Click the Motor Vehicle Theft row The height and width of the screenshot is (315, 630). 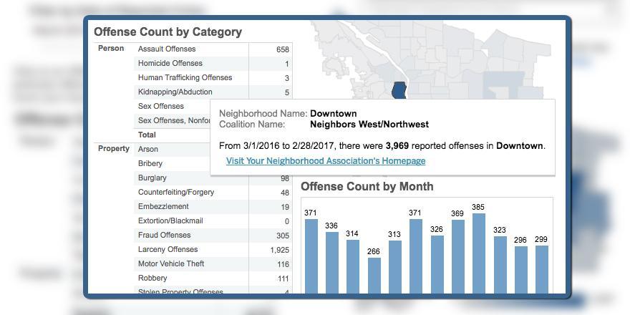coord(213,263)
